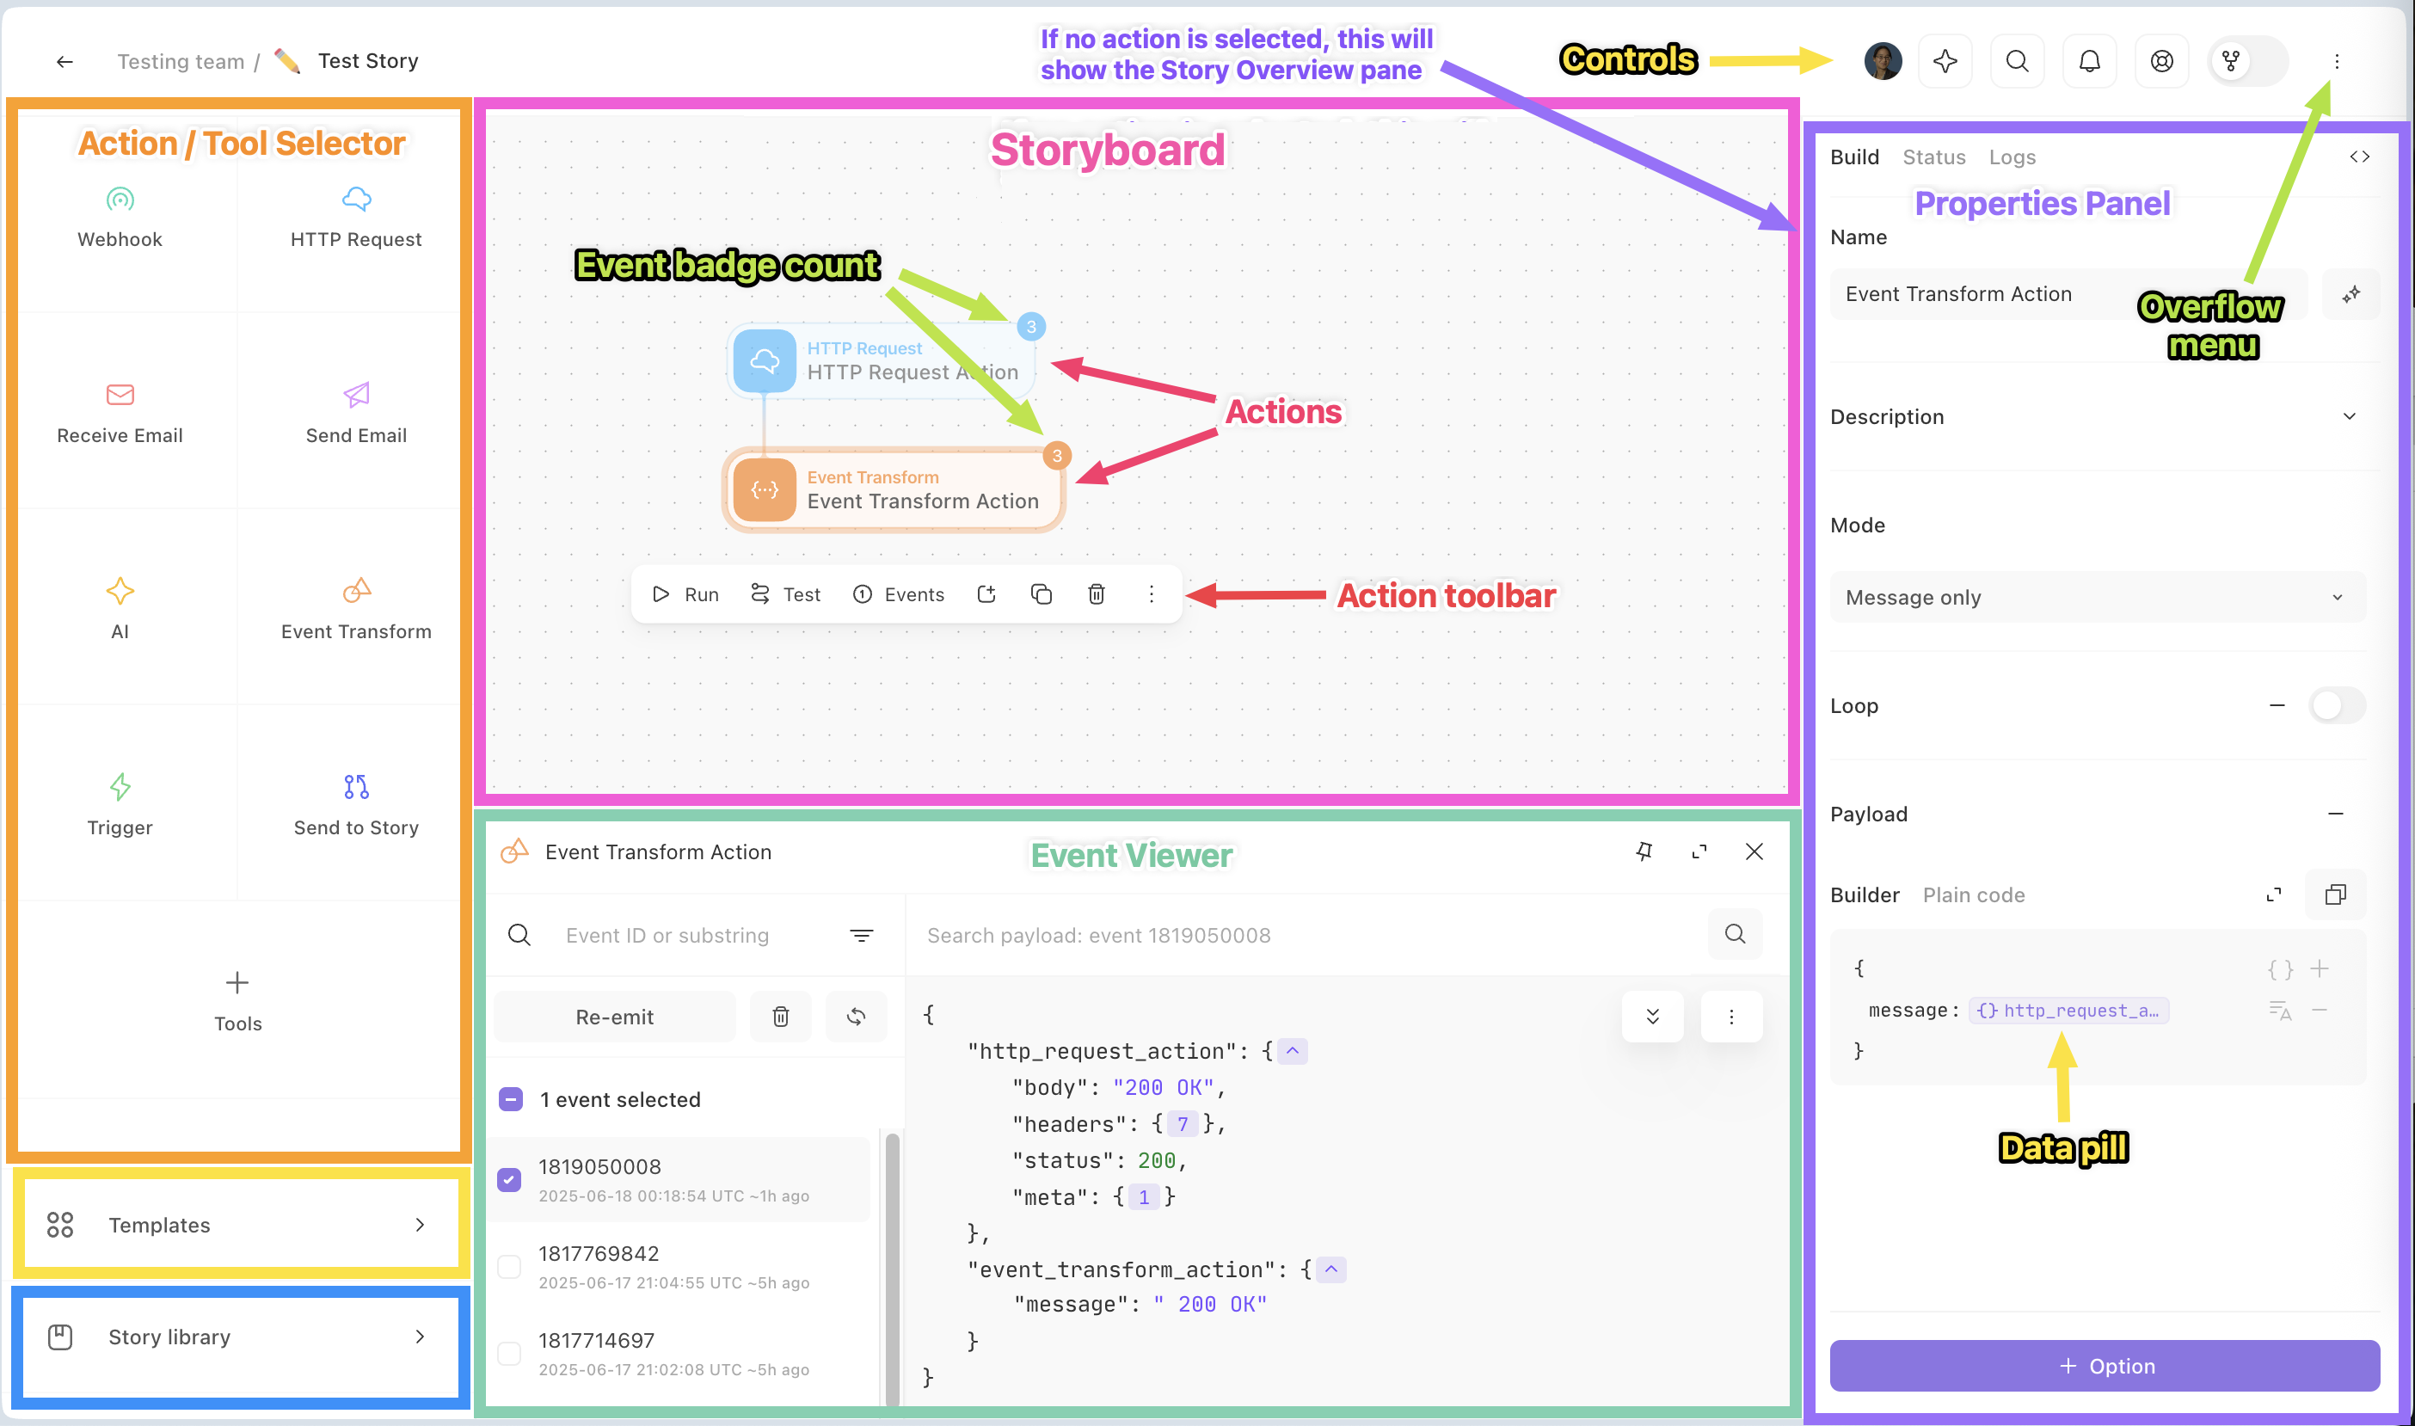Open the story overflow menu
This screenshot has height=1426, width=2415.
click(x=2336, y=62)
